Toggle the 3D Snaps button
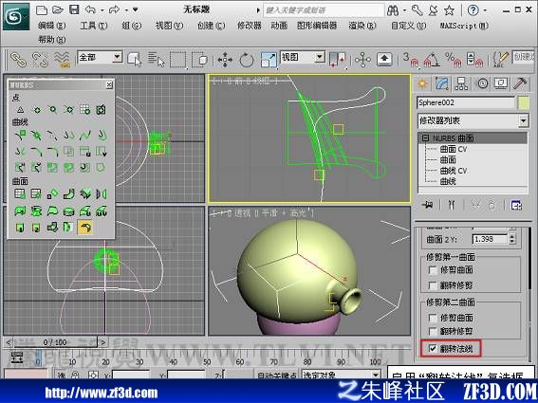538x403 pixels. point(410,60)
